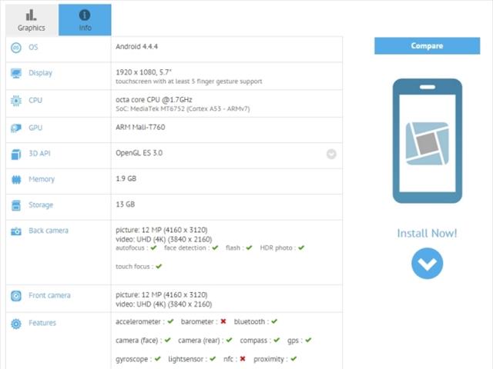Viewport: 493px width, 369px height.
Task: Click the 1.9 GB memory value
Action: click(126, 178)
